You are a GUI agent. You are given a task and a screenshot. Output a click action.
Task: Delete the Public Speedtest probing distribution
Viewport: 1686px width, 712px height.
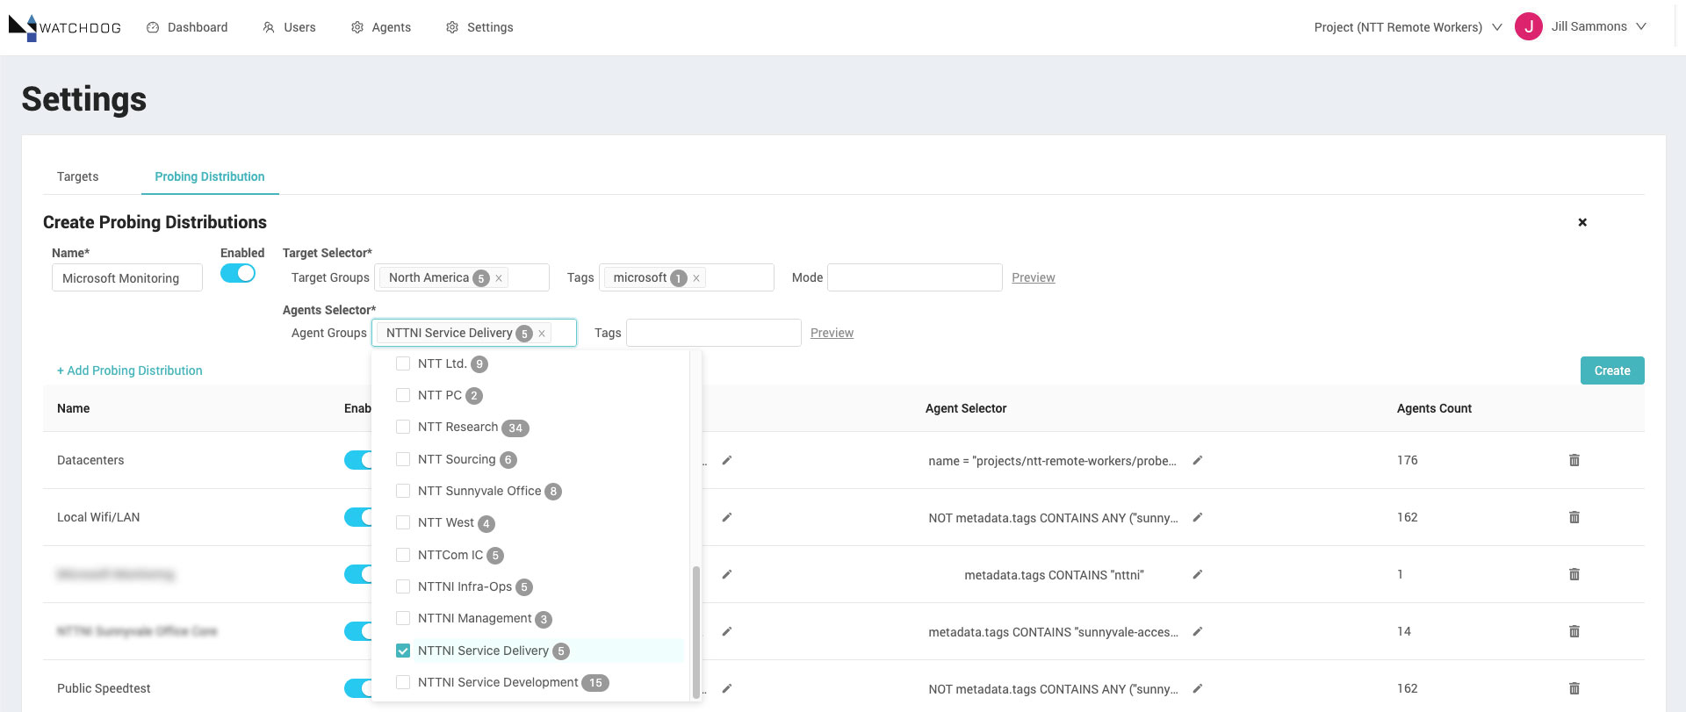pyautogui.click(x=1574, y=688)
